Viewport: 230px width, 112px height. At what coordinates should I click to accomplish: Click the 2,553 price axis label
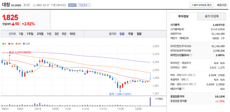tap(156, 46)
